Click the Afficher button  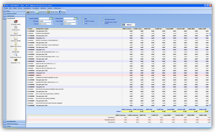pyautogui.click(x=128, y=25)
